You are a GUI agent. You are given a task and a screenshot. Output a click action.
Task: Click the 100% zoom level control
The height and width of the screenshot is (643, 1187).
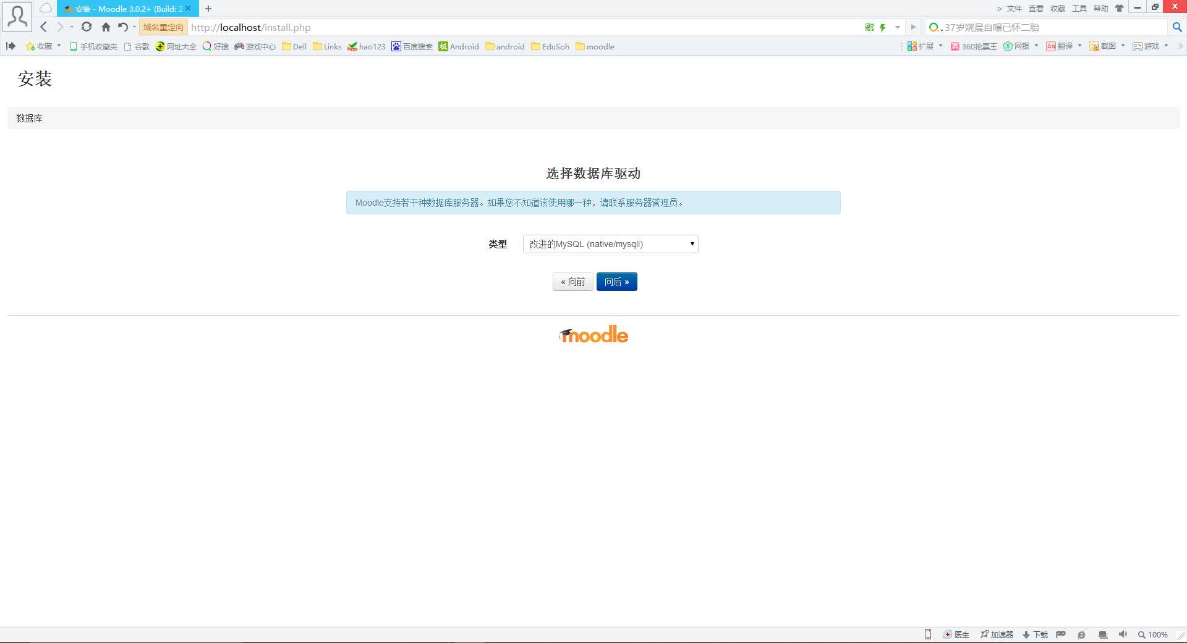point(1153,634)
